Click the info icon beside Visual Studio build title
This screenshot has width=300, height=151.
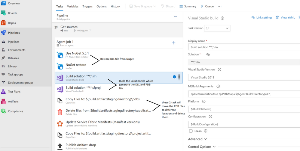pos(222,18)
